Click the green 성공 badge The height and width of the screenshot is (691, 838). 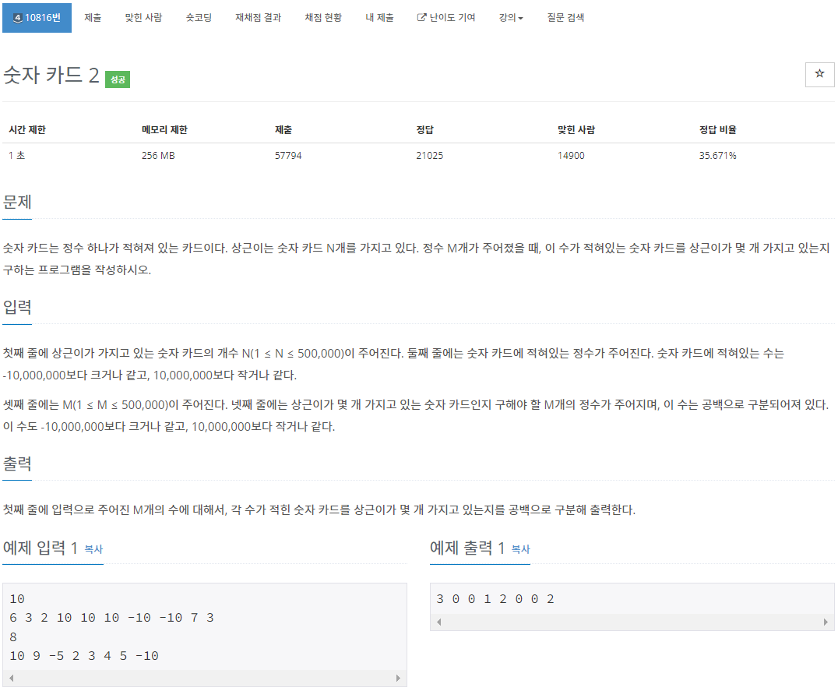118,79
